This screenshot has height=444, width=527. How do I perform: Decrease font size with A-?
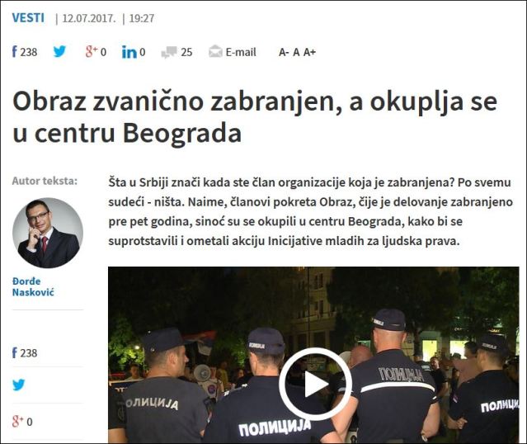tap(284, 52)
